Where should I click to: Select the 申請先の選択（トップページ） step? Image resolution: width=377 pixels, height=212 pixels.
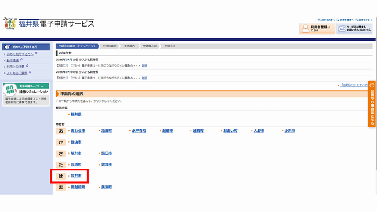pos(77,46)
